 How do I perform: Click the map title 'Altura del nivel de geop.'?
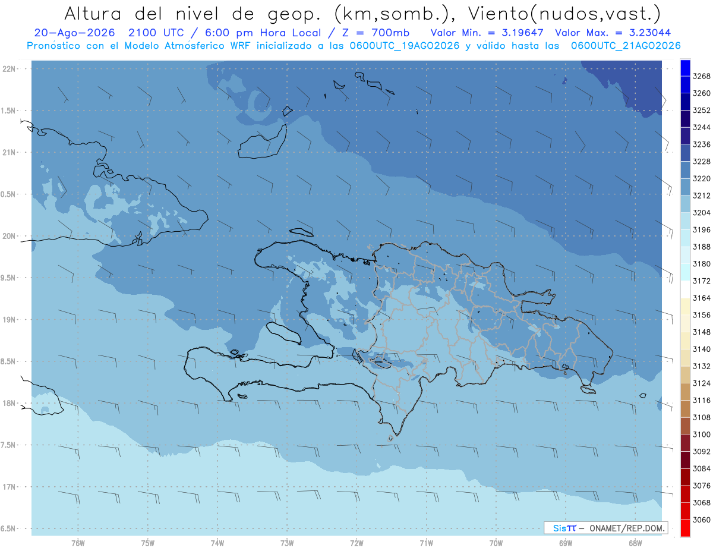(x=191, y=13)
